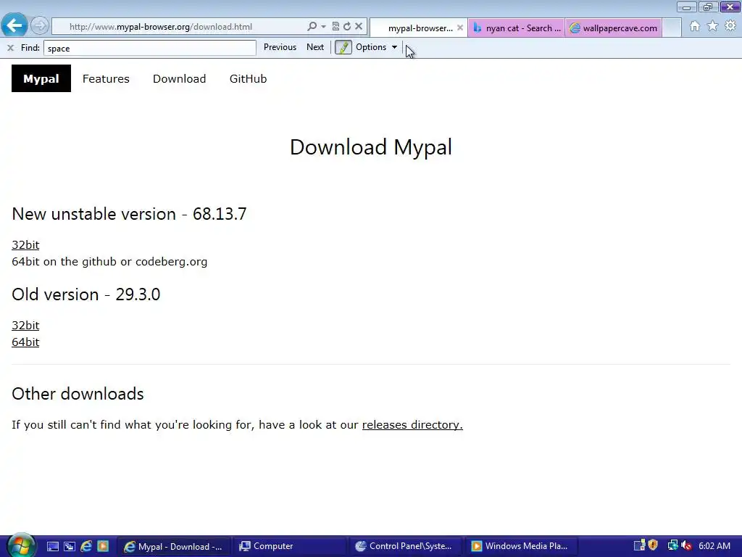Go back with the browser Back arrow
This screenshot has width=742, height=557.
pos(14,25)
